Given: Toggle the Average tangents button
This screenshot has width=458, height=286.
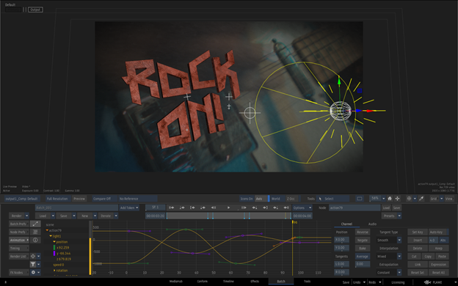Looking at the screenshot, I should [362, 256].
